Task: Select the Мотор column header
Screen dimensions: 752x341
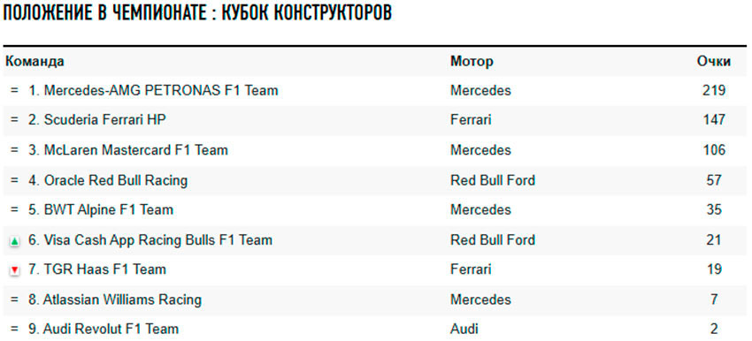Action: (x=472, y=62)
